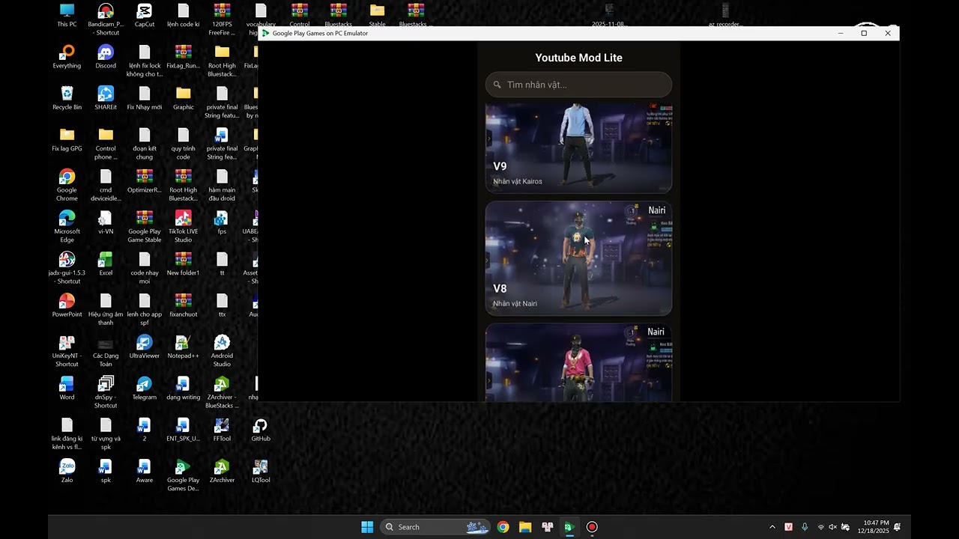This screenshot has width=959, height=539.
Task: Open Chrome from the taskbar
Action: click(x=503, y=527)
